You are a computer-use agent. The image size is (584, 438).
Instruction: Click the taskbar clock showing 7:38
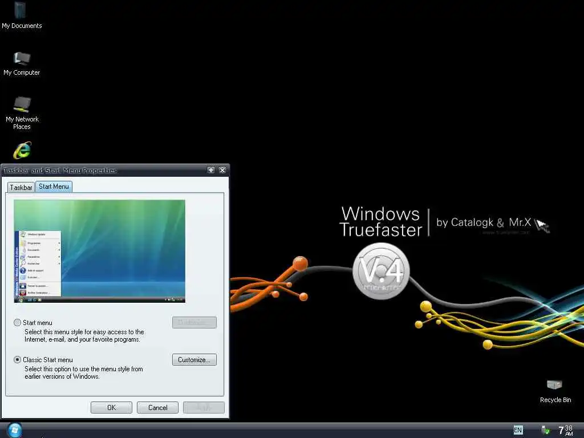(x=565, y=430)
